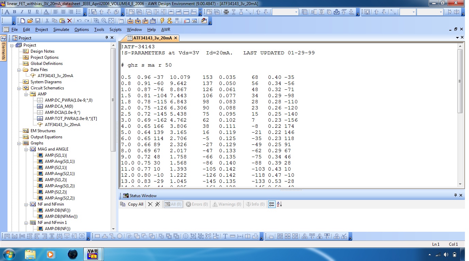Image resolution: width=469 pixels, height=261 pixels.
Task: Toggle the Info (0) status filter
Action: (x=255, y=204)
